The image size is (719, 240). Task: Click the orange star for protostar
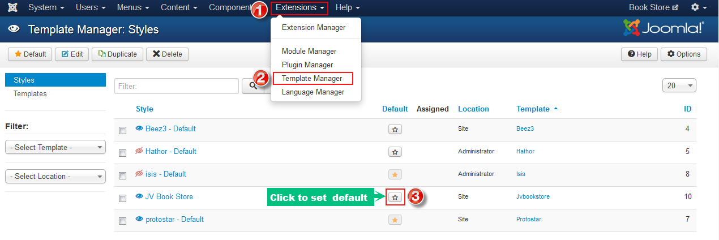pyautogui.click(x=396, y=220)
